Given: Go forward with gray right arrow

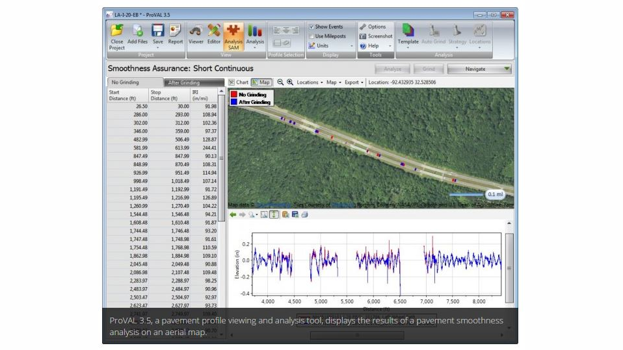Looking at the screenshot, I should tap(242, 215).
